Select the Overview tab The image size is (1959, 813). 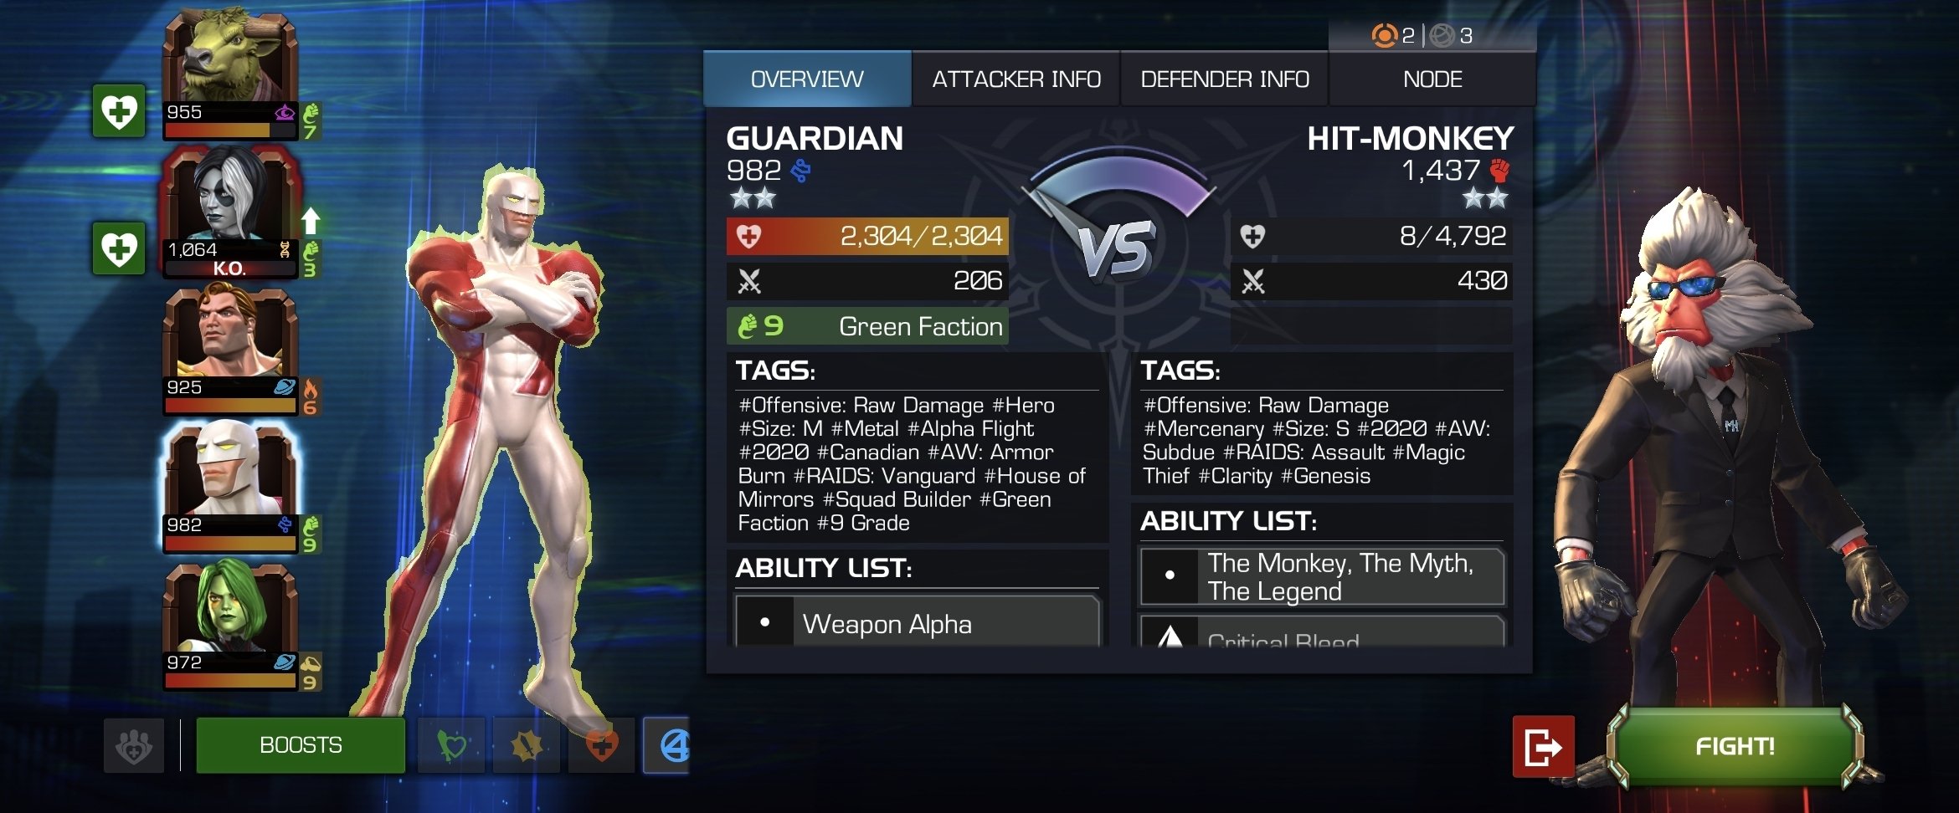click(807, 79)
